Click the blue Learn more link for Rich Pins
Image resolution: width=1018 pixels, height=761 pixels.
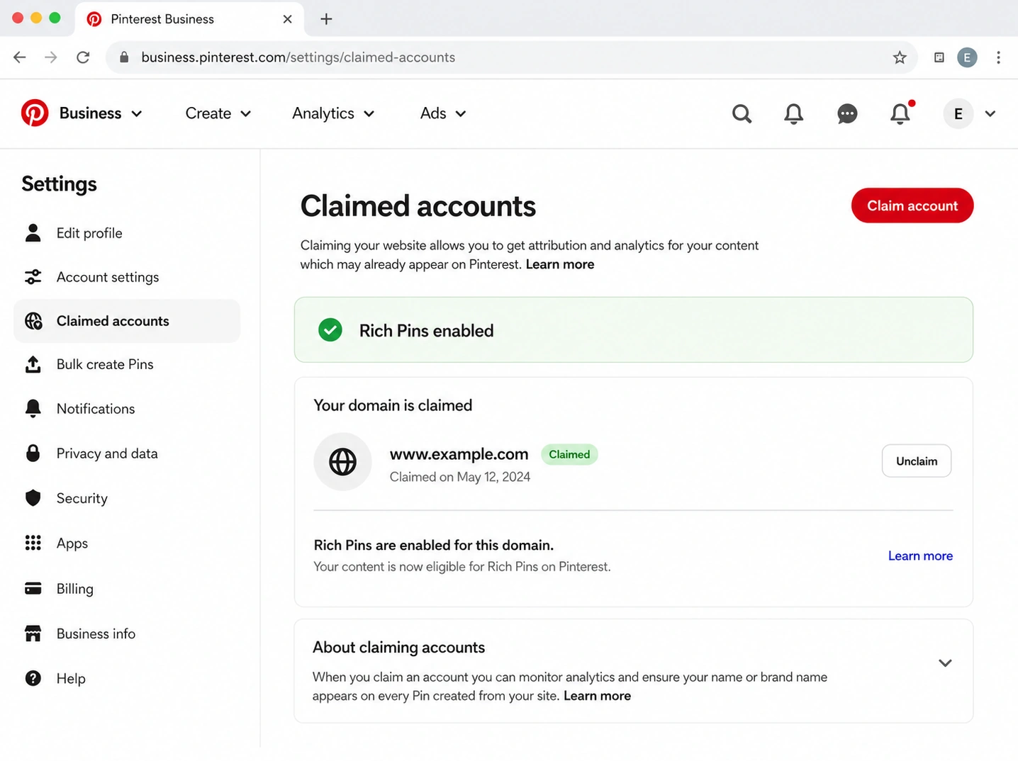(920, 556)
